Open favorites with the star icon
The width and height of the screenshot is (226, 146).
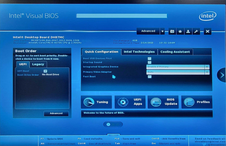point(180,31)
